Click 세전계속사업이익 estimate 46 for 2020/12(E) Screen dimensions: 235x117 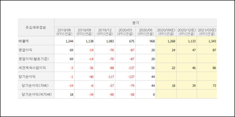coord(194,68)
